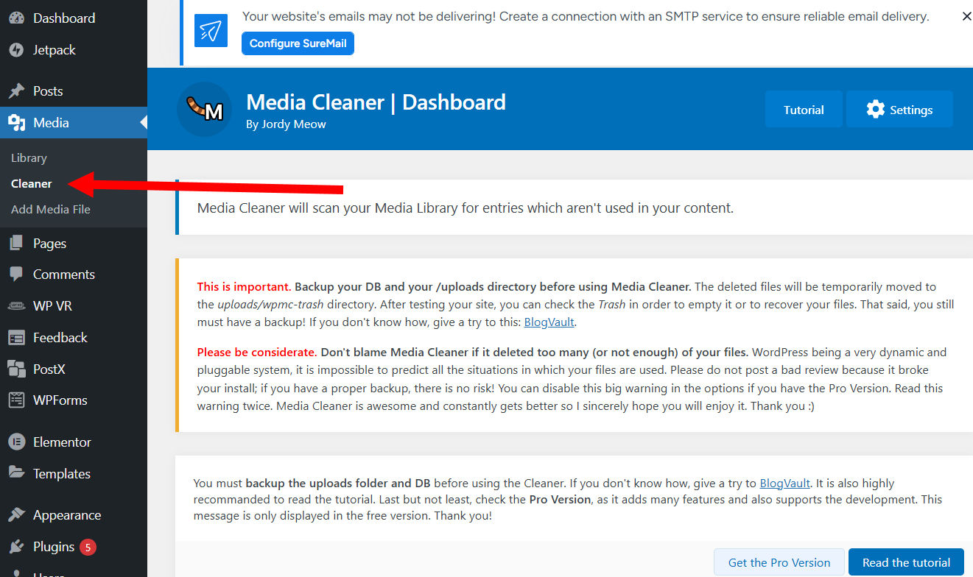Go to Media Library submenu
The height and width of the screenshot is (577, 973).
[x=29, y=158]
